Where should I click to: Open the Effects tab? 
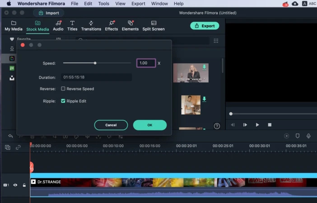(x=111, y=26)
